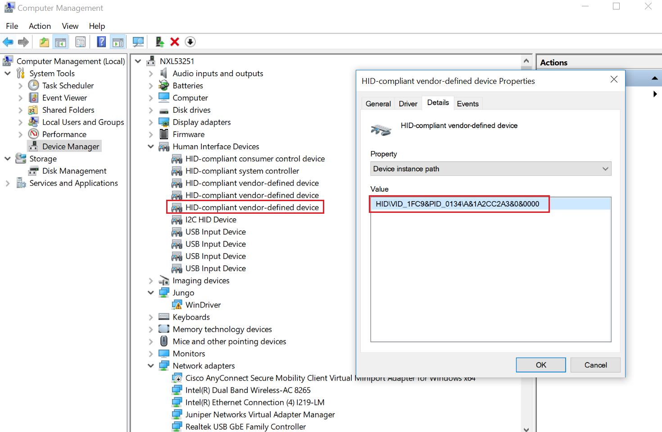Click the black down-arrow disable device icon
This screenshot has height=432, width=662.
[x=190, y=42]
